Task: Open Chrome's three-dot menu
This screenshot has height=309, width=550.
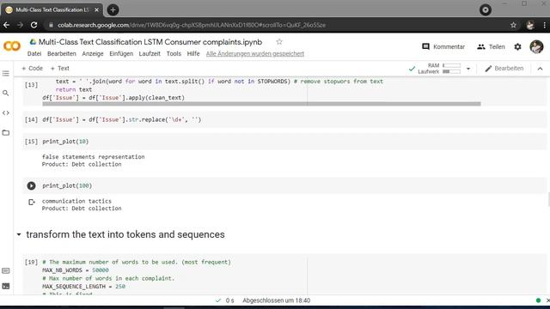Action: coord(544,25)
